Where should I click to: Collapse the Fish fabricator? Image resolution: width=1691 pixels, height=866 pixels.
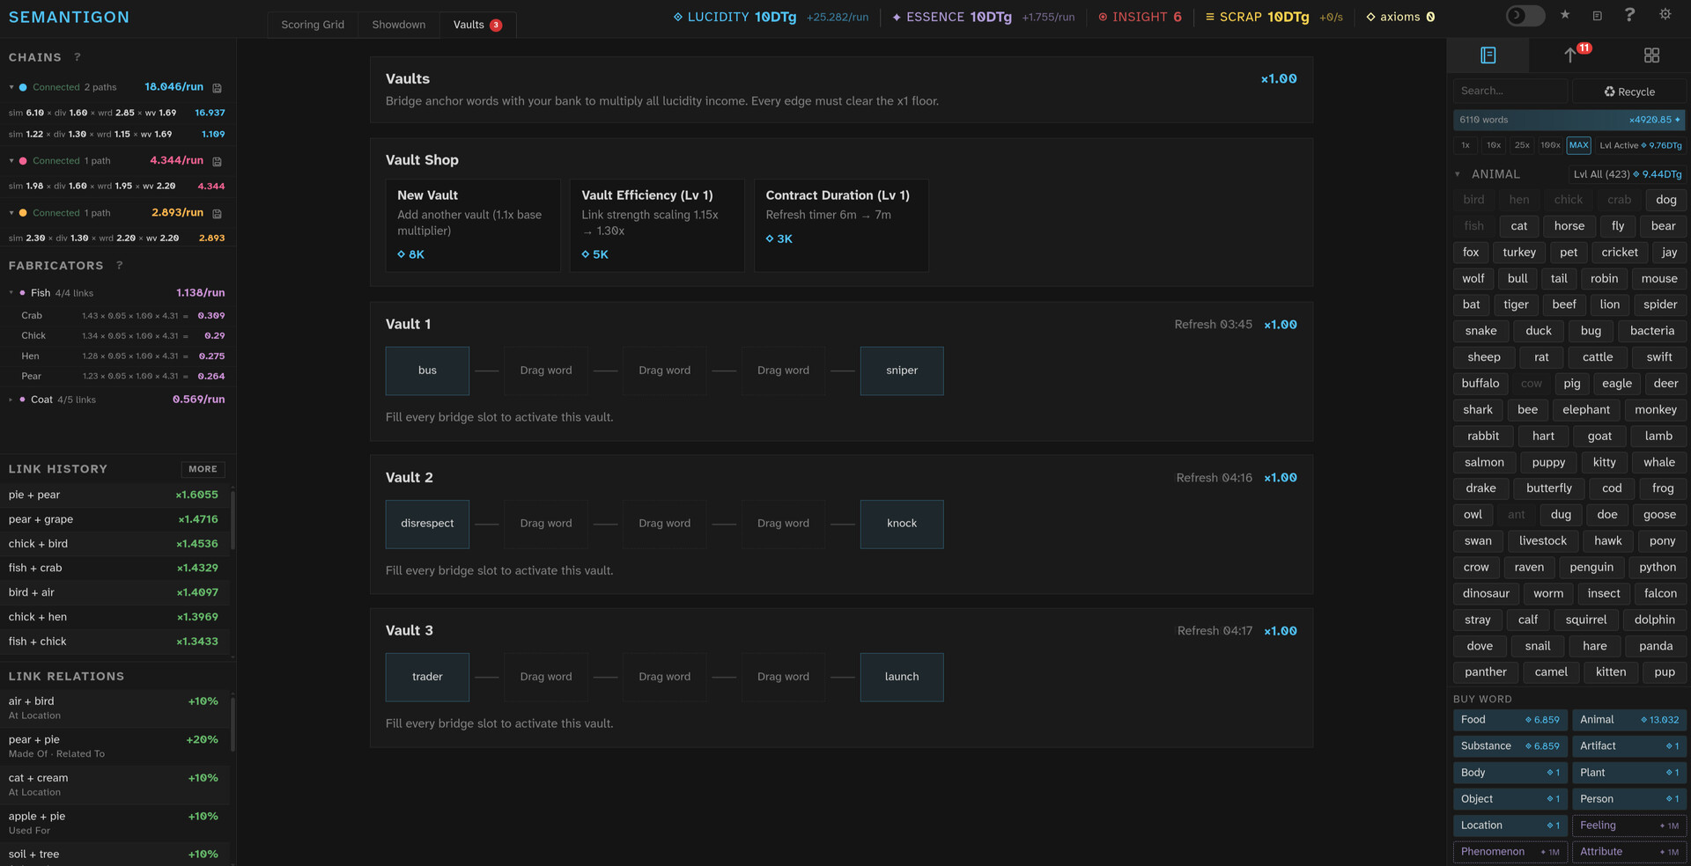click(x=11, y=293)
